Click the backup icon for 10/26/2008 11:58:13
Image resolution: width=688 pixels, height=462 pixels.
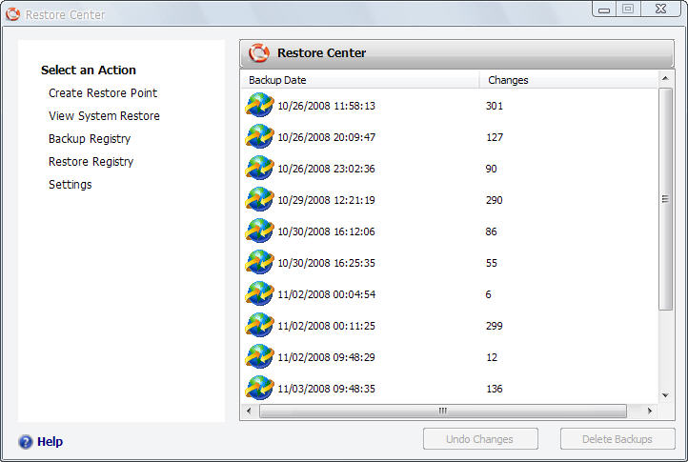(259, 105)
